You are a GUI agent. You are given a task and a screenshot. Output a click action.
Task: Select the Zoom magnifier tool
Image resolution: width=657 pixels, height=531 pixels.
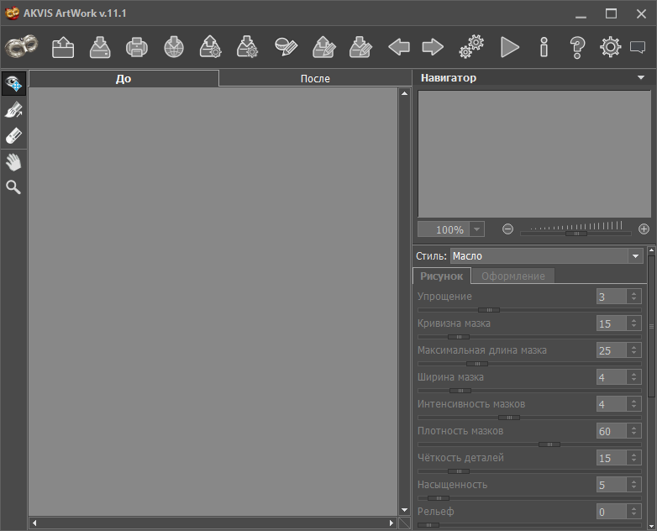pyautogui.click(x=13, y=187)
